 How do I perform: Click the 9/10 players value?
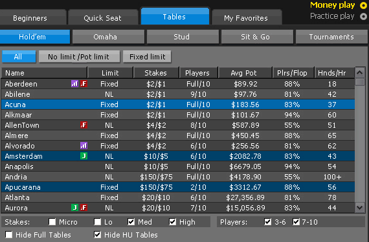(x=198, y=94)
